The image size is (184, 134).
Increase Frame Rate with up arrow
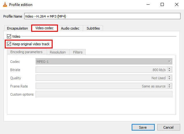169,85
